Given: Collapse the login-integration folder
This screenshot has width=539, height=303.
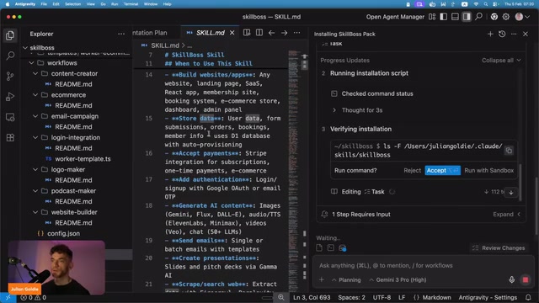Looking at the screenshot, I should pyautogui.click(x=35, y=137).
